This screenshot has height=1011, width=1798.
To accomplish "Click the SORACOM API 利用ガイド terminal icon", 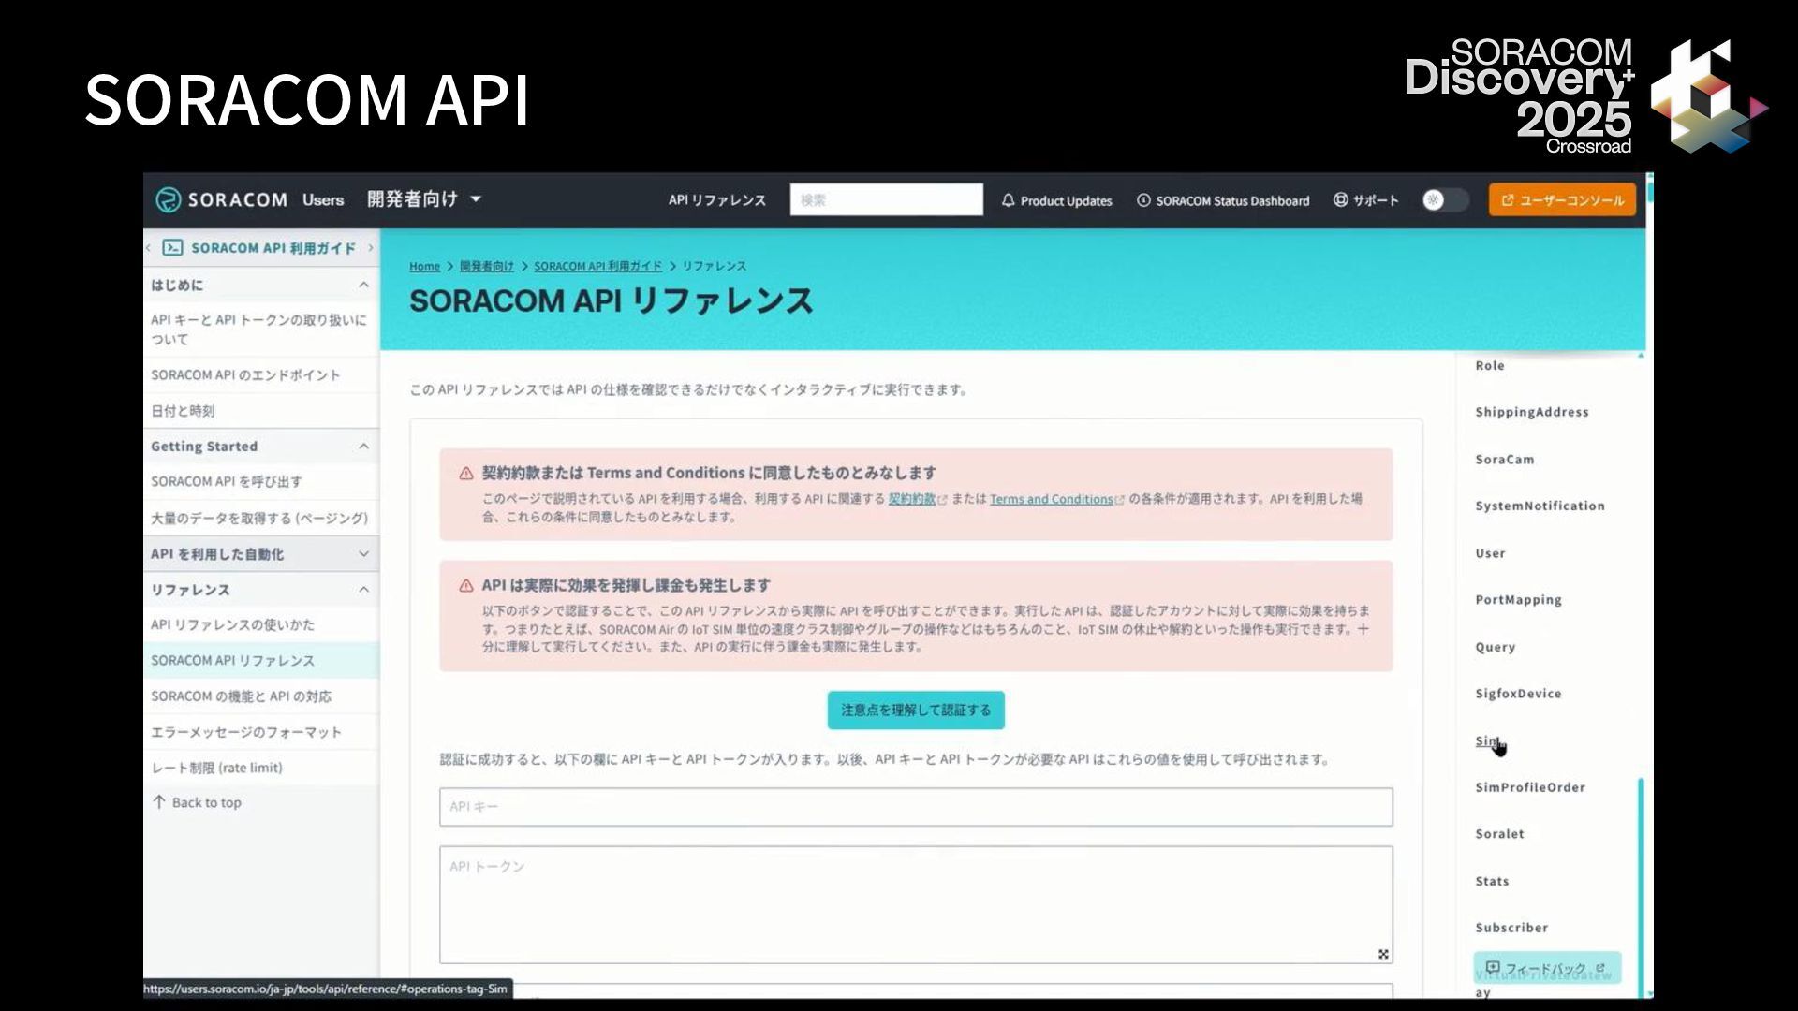I will click(172, 248).
